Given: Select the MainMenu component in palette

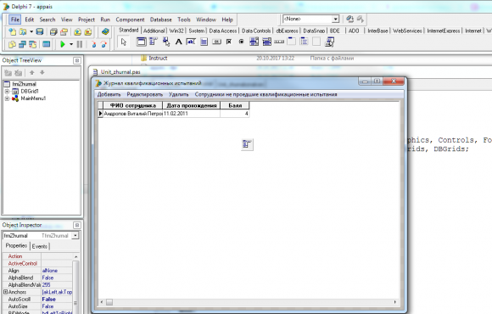Looking at the screenshot, I should coord(154,42).
